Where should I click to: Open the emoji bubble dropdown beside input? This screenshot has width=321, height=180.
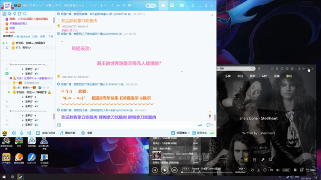tap(210, 125)
